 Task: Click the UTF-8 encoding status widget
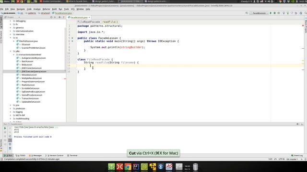[282, 159]
